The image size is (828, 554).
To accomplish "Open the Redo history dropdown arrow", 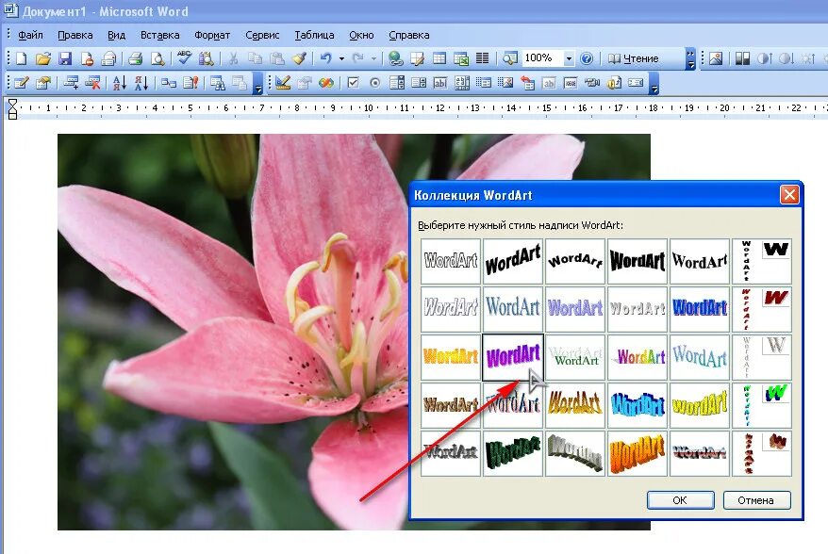I will pos(373,58).
